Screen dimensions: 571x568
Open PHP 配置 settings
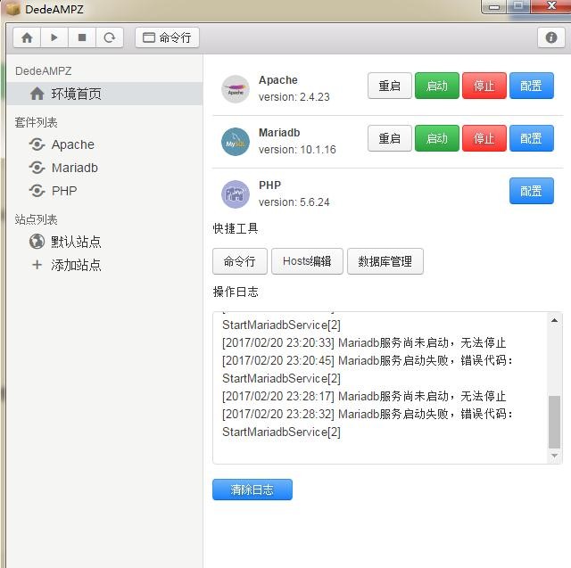[x=532, y=191]
